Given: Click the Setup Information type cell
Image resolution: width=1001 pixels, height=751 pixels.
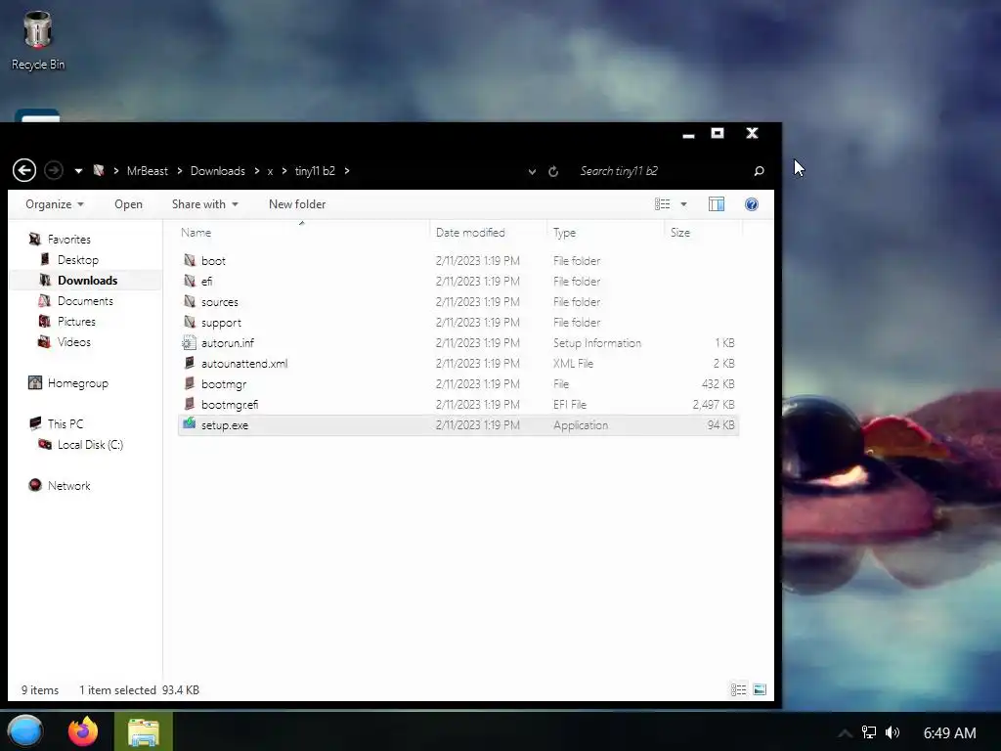Looking at the screenshot, I should click(597, 343).
